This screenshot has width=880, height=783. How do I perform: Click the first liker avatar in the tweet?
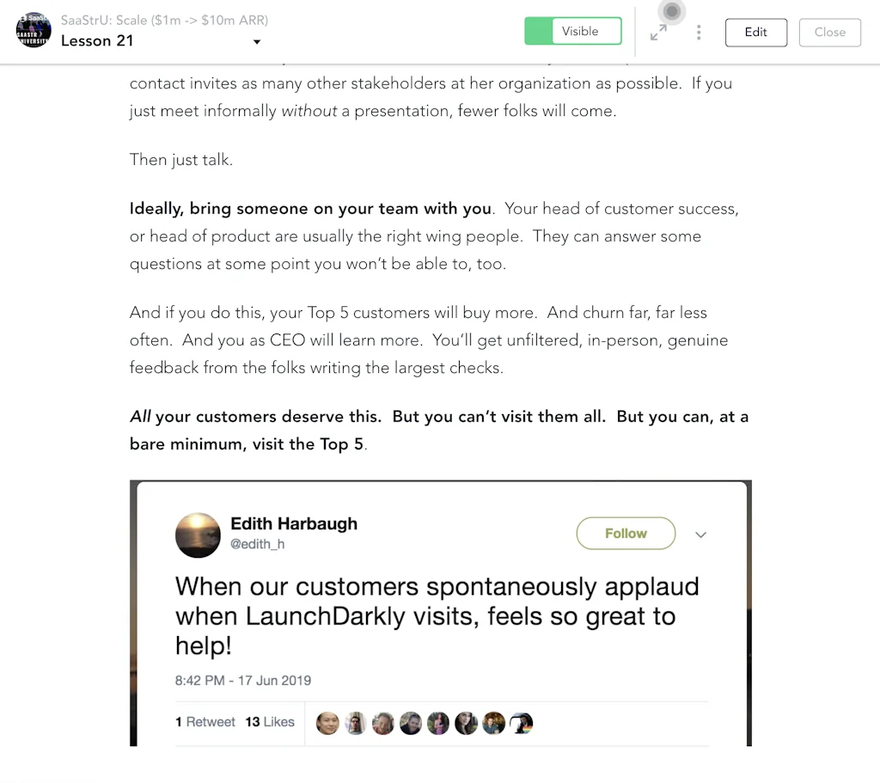[x=327, y=723]
